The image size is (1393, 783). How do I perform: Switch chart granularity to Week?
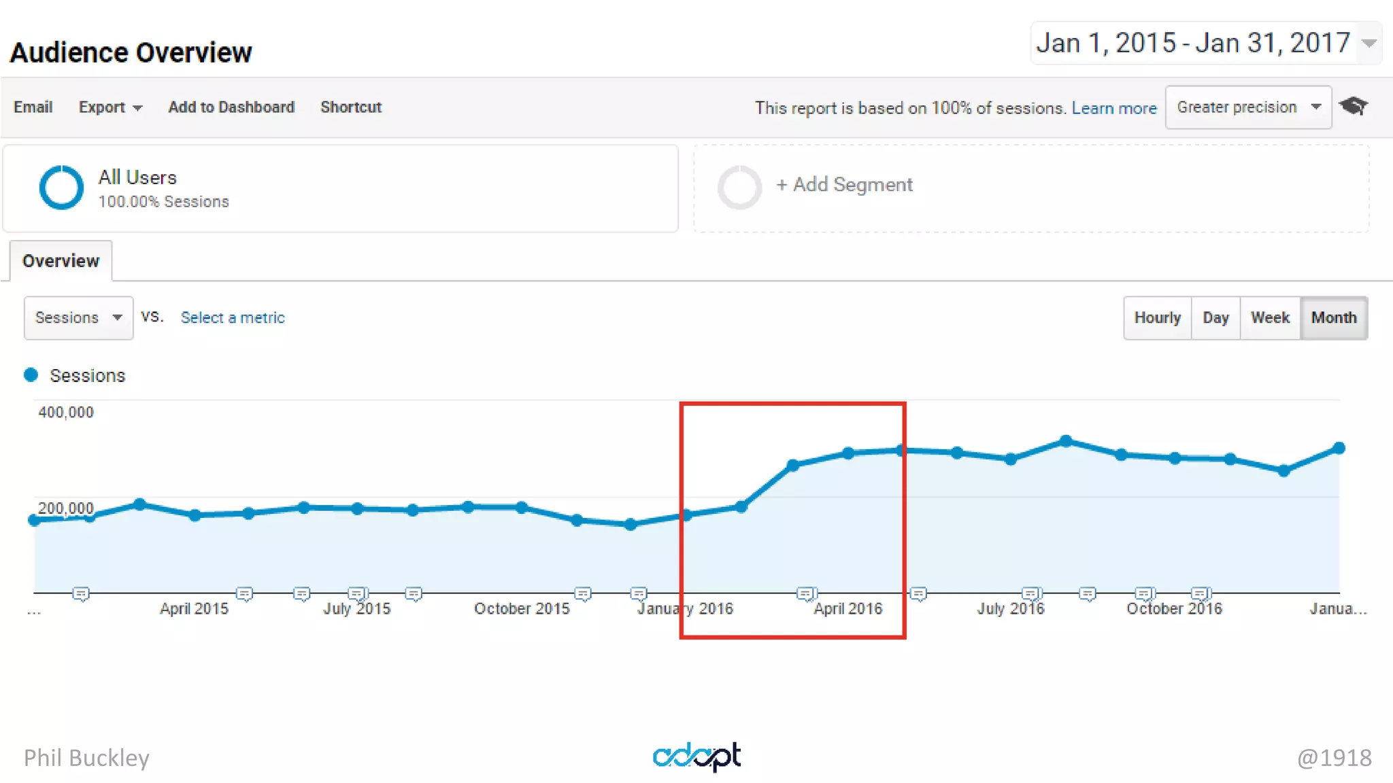1270,317
